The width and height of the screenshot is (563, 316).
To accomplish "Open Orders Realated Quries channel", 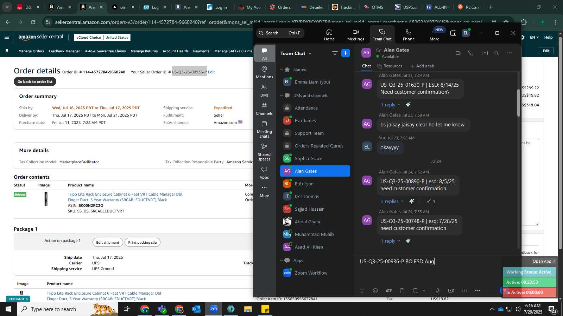I will coord(315,146).
